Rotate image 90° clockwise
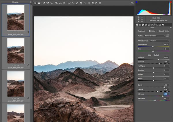The height and width of the screenshot is (122, 173). (96, 3)
